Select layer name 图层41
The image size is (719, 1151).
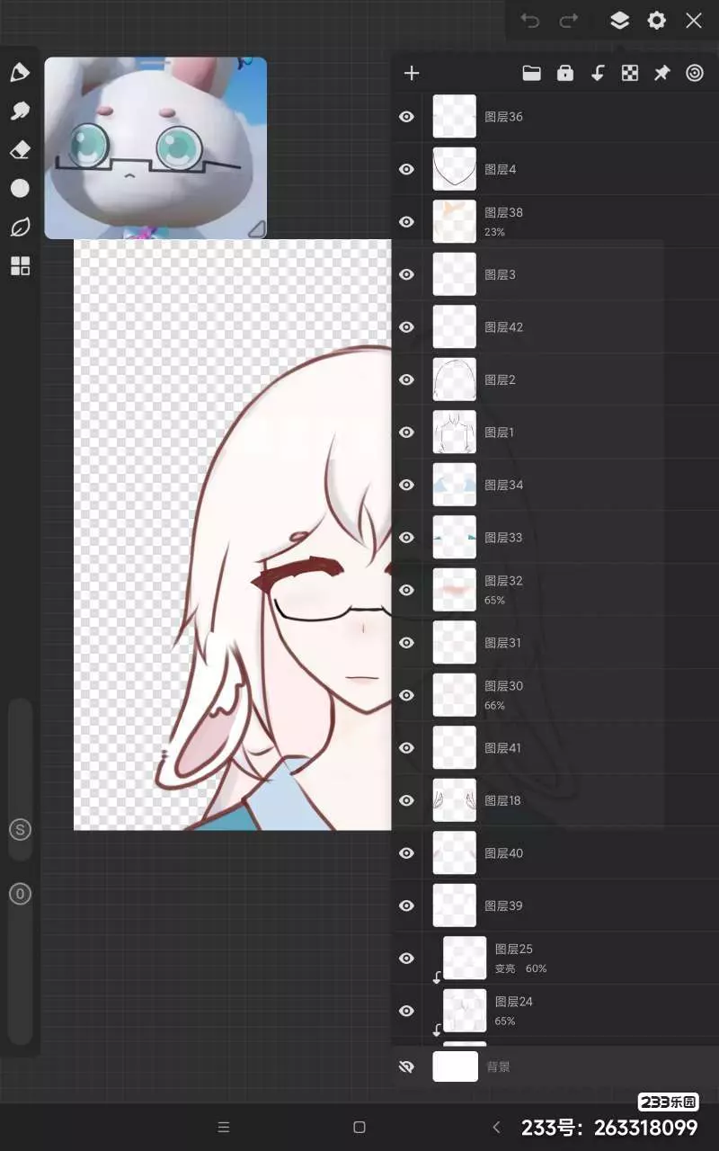503,748
